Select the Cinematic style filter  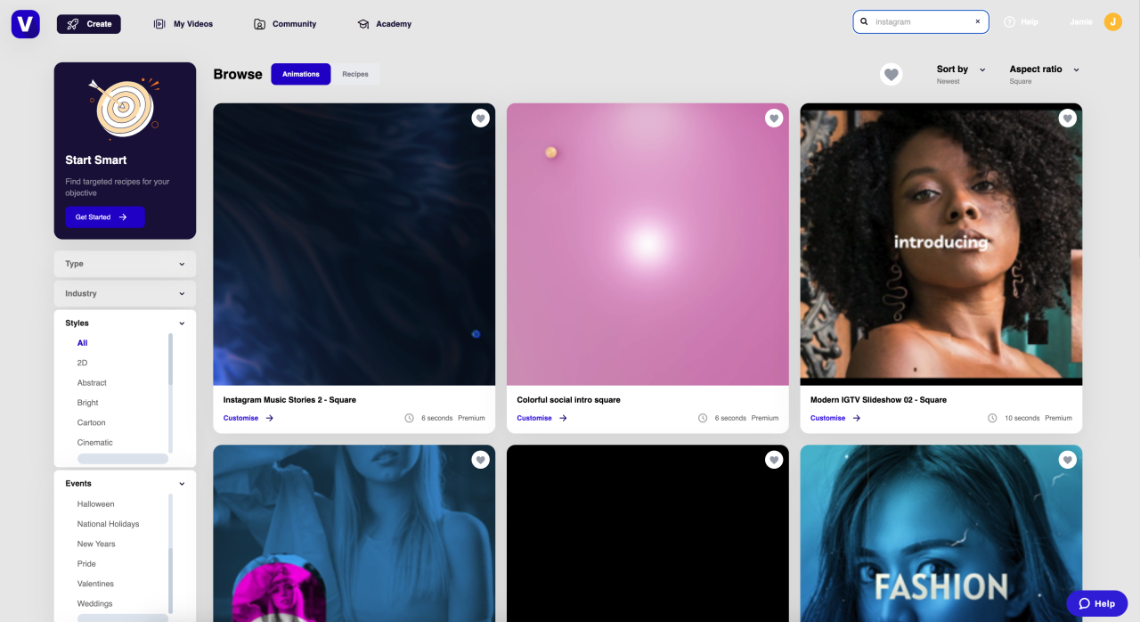click(x=93, y=442)
